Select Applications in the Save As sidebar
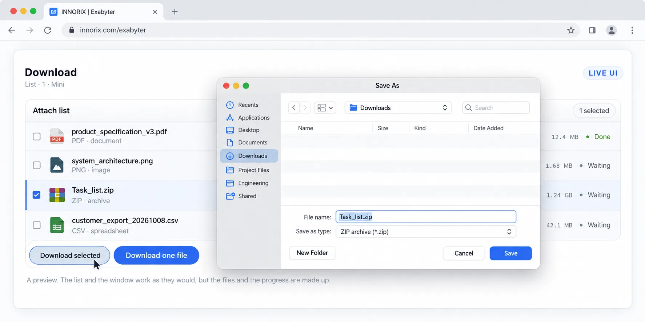 (249, 118)
